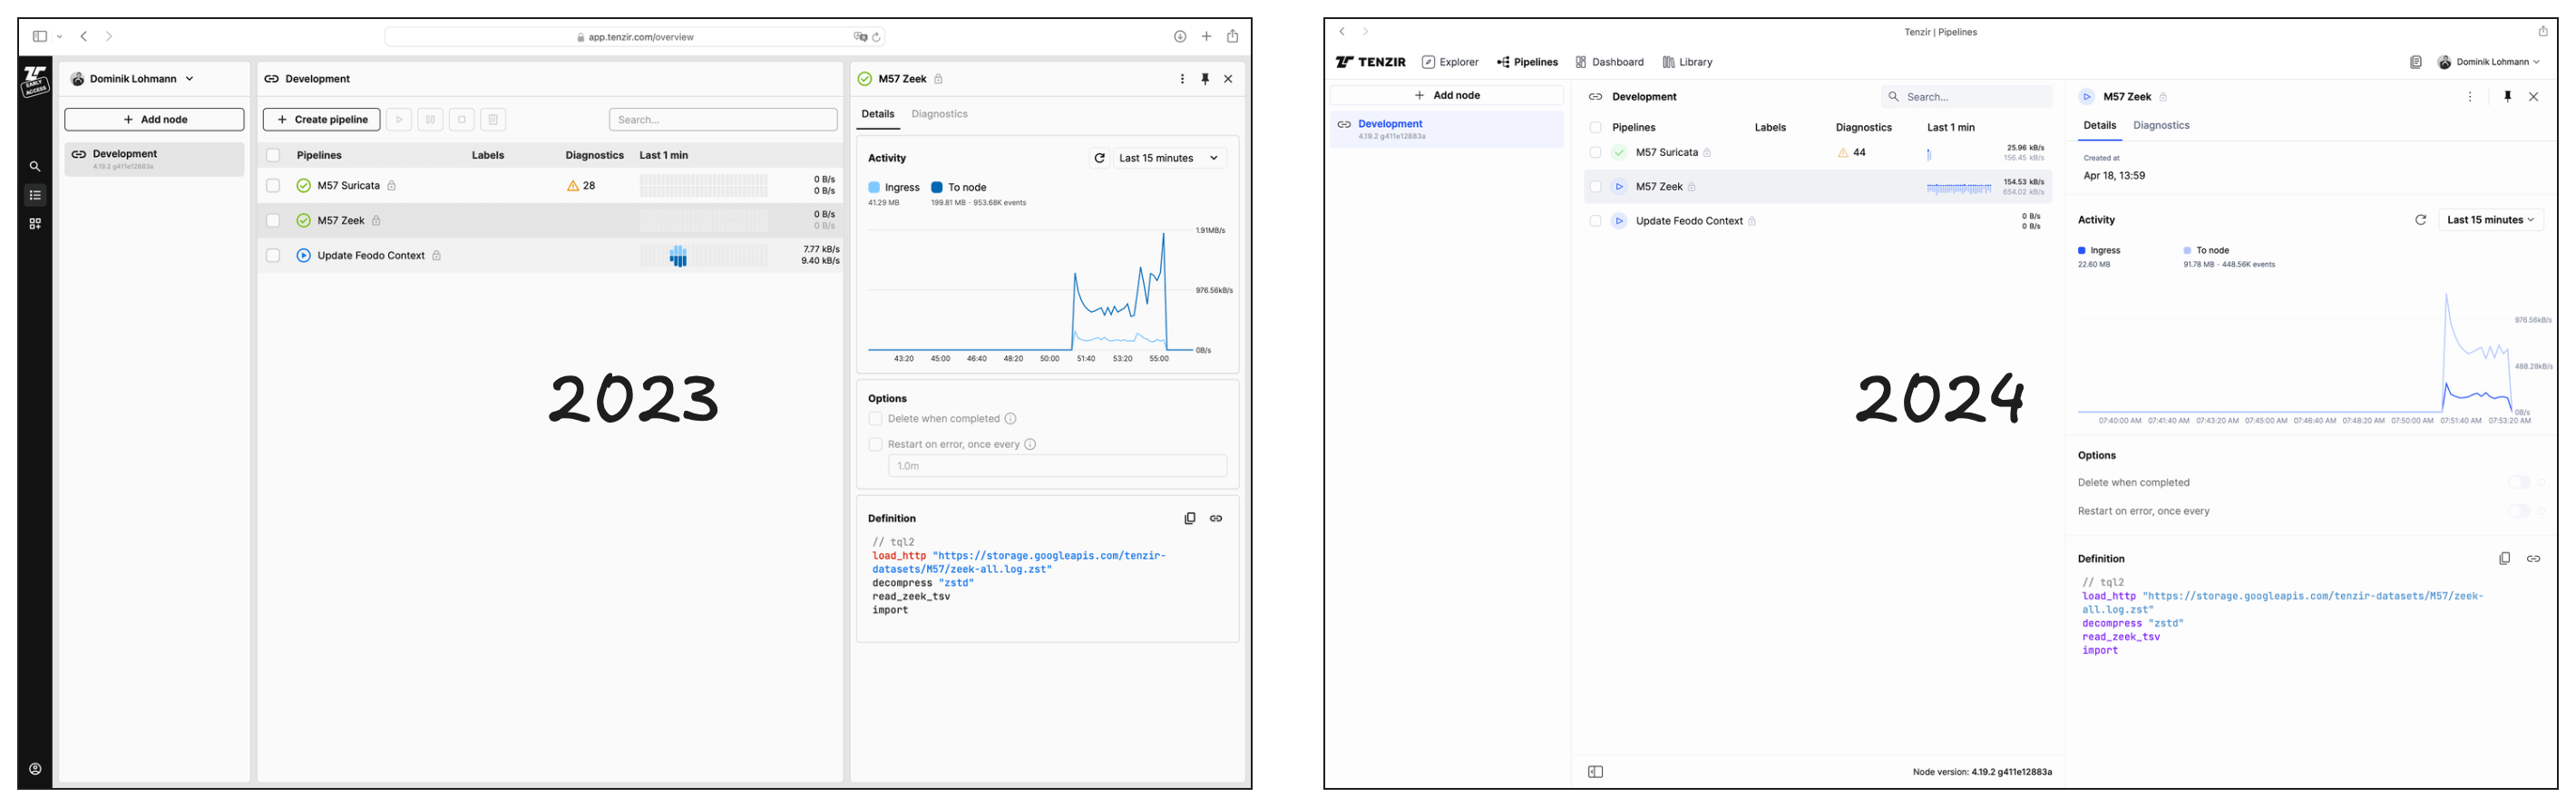2576x807 pixels.
Task: Click the stop pipeline icon in 2023 toolbar
Action: pos(461,120)
